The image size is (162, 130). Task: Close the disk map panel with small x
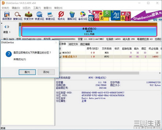2,23
